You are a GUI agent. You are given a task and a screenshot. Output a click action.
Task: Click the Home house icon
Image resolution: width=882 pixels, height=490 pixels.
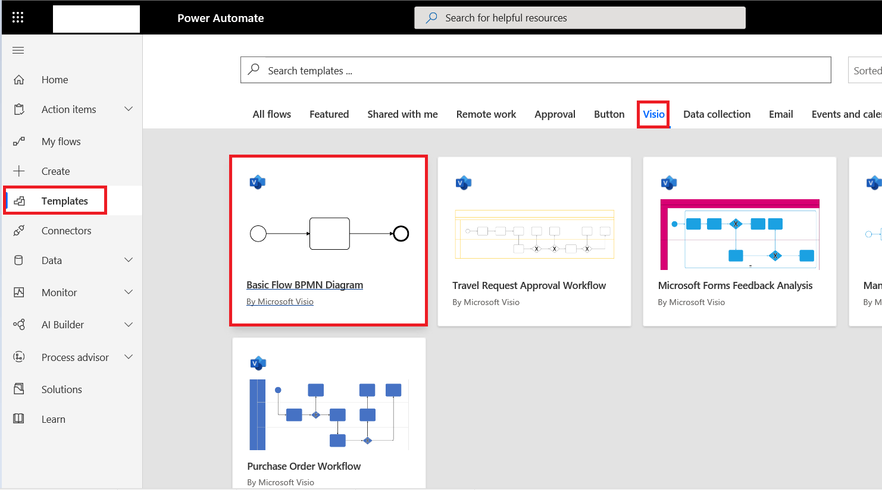[x=19, y=80]
